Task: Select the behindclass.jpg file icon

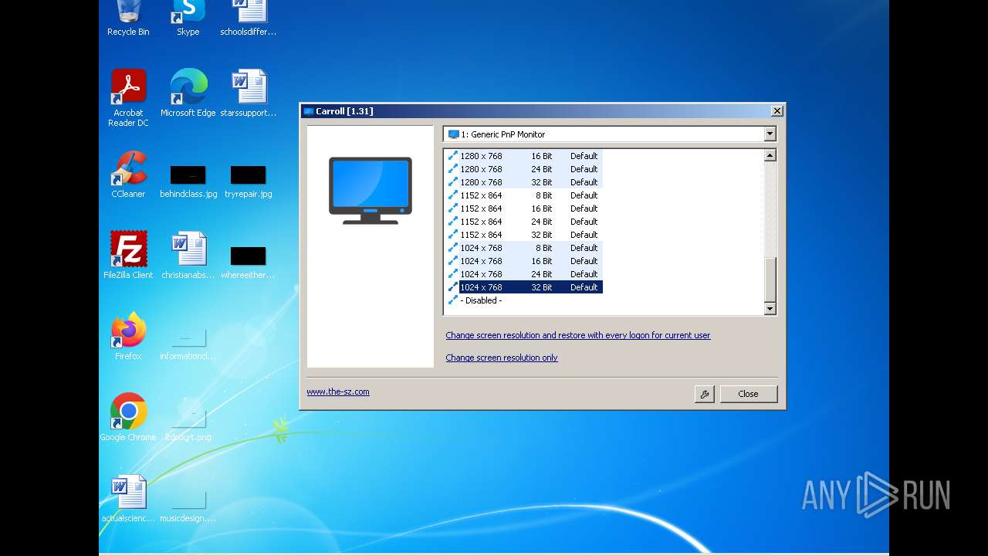Action: (188, 181)
